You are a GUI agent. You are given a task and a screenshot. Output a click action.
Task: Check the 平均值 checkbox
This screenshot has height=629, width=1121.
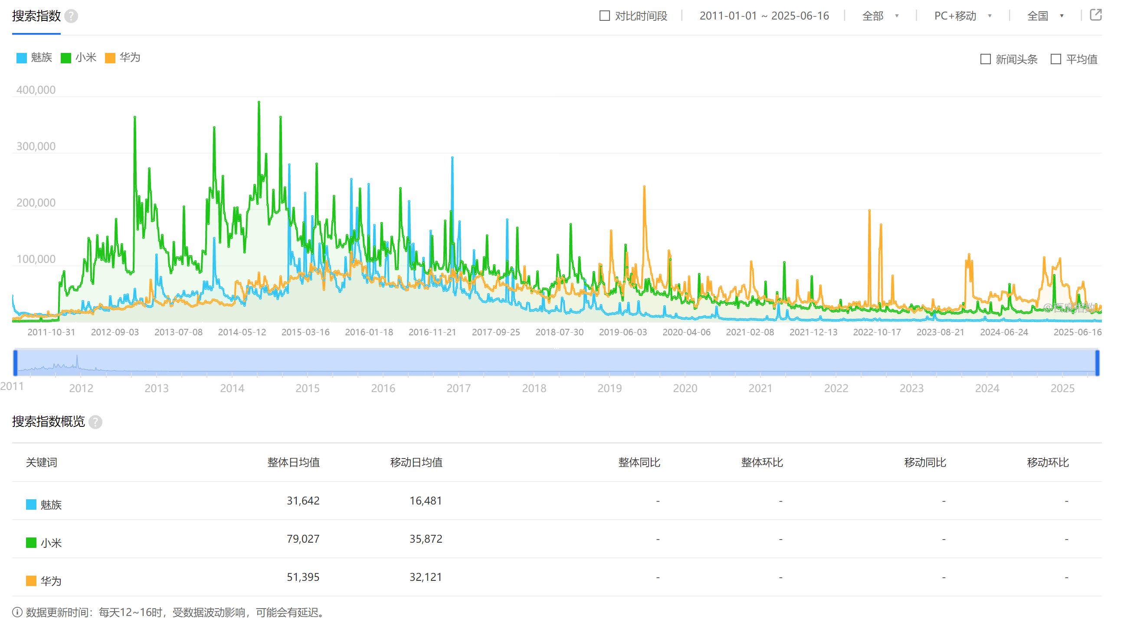pos(1056,59)
